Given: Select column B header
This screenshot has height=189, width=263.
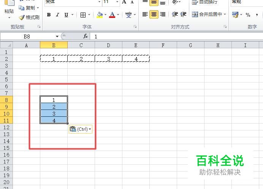Looking at the screenshot, I should (54, 45).
